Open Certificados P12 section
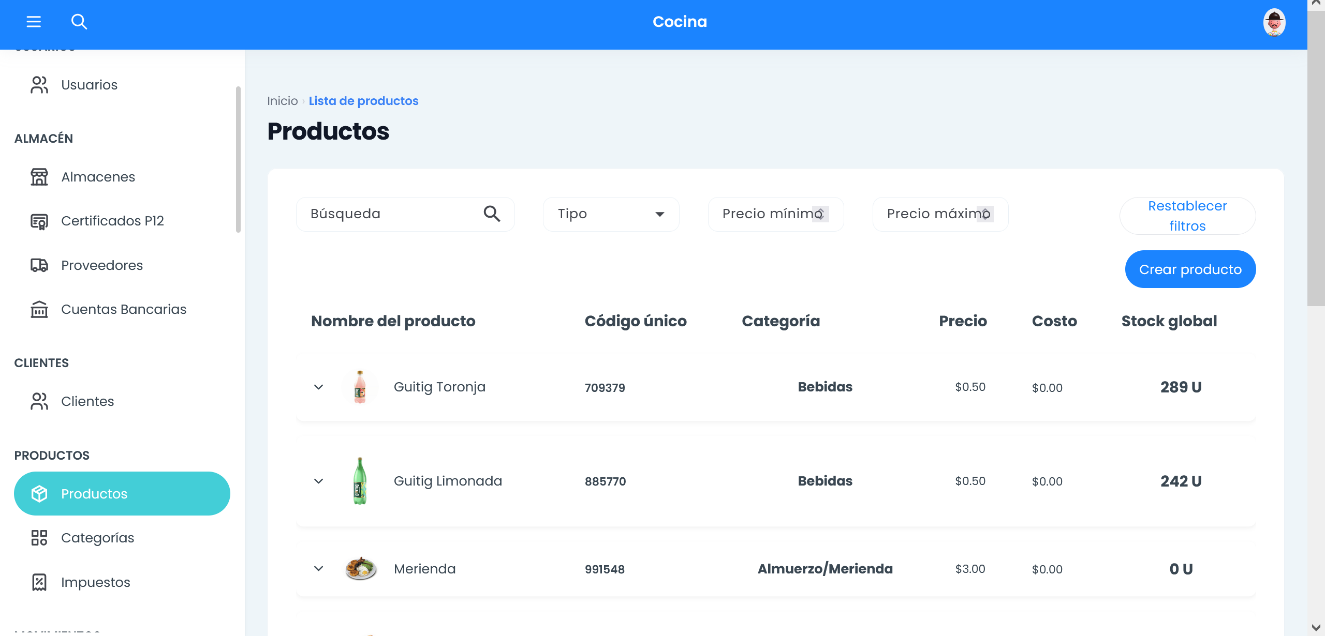The image size is (1325, 636). tap(122, 221)
